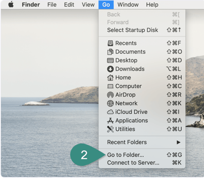This screenshot has width=204, height=178.
Task: Open the Apple menu logo
Action: point(11,5)
